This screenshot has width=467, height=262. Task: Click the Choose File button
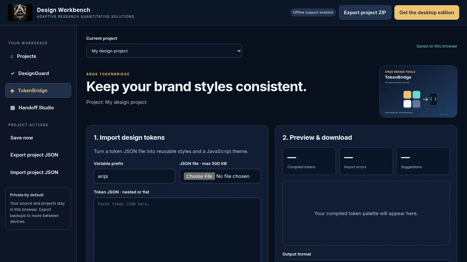coord(199,176)
